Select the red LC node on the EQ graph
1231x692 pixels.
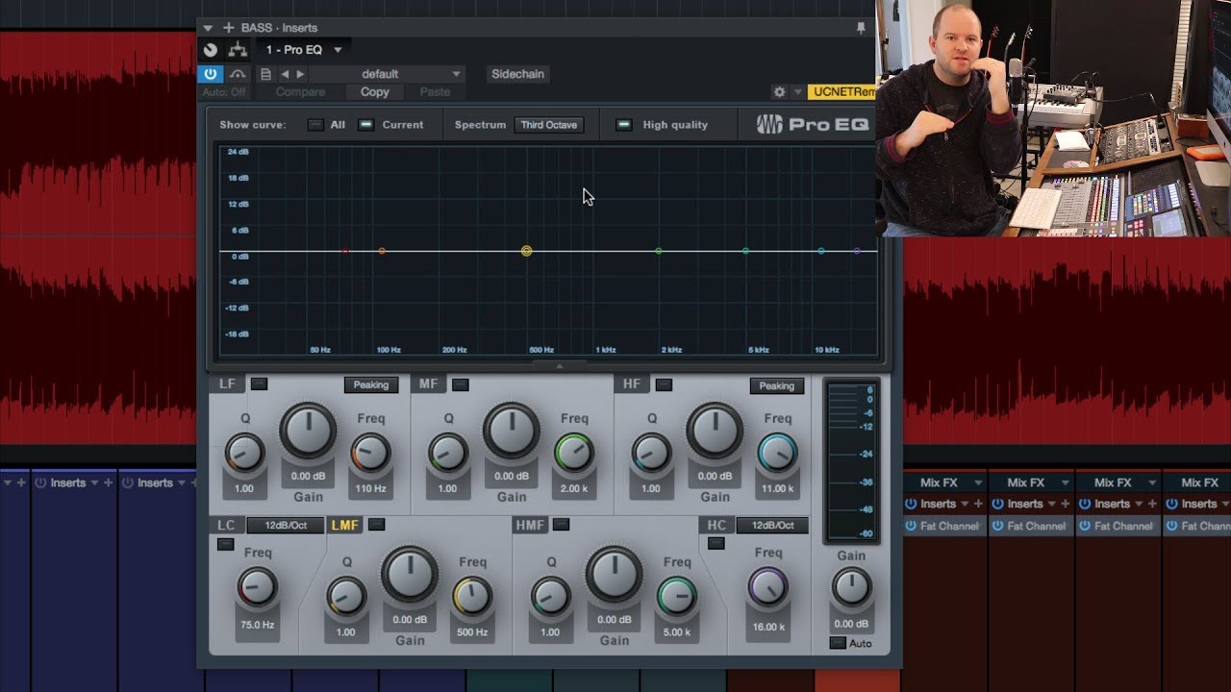click(x=345, y=251)
